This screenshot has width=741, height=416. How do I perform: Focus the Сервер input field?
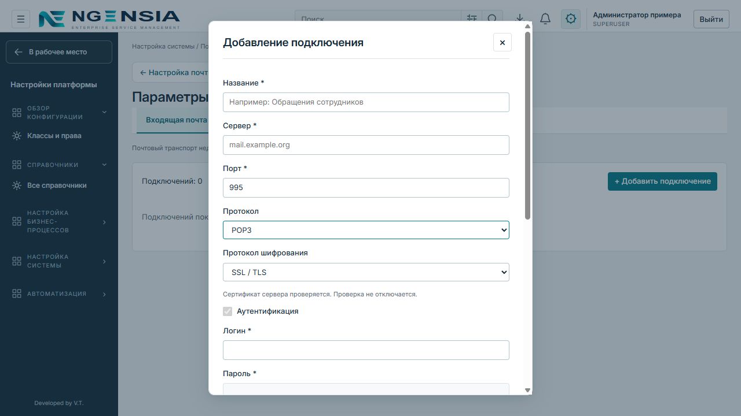[x=366, y=145]
